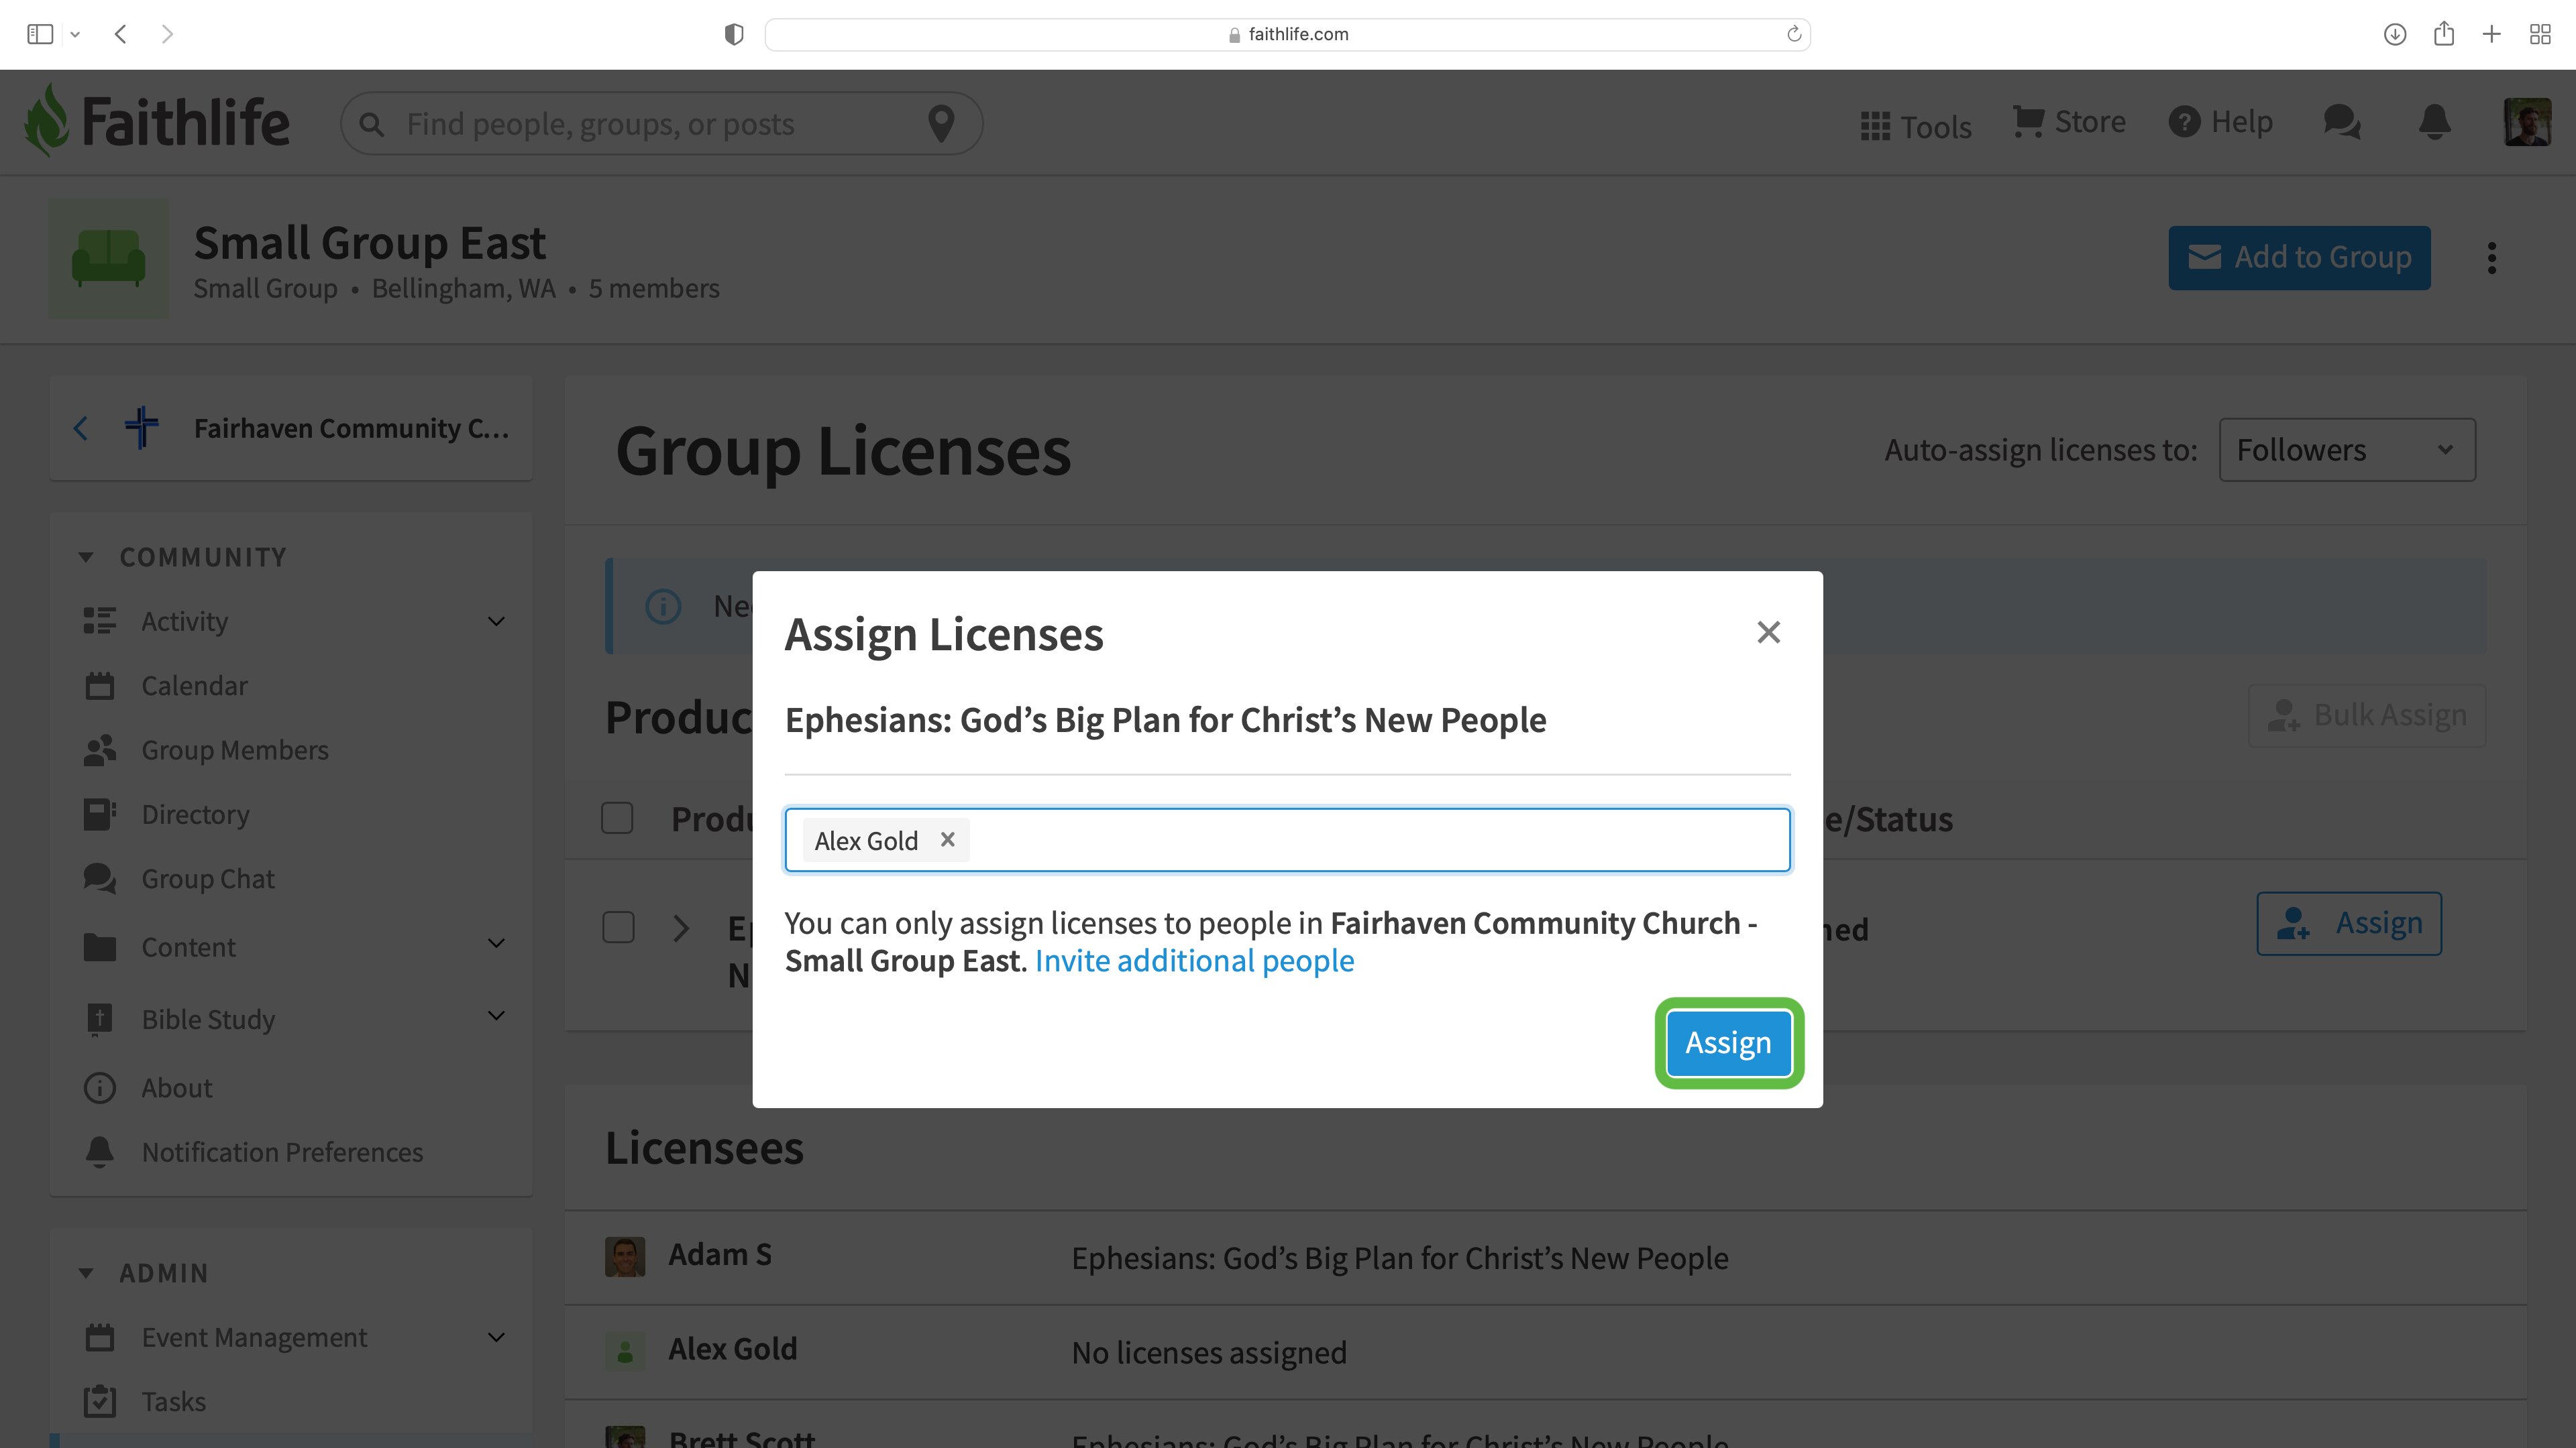Click the location pin in search bar

point(941,124)
